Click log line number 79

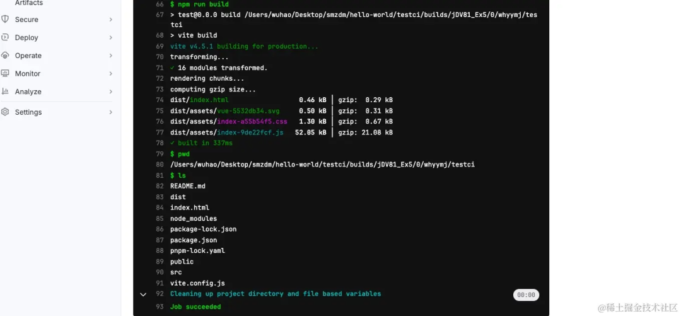(160, 154)
